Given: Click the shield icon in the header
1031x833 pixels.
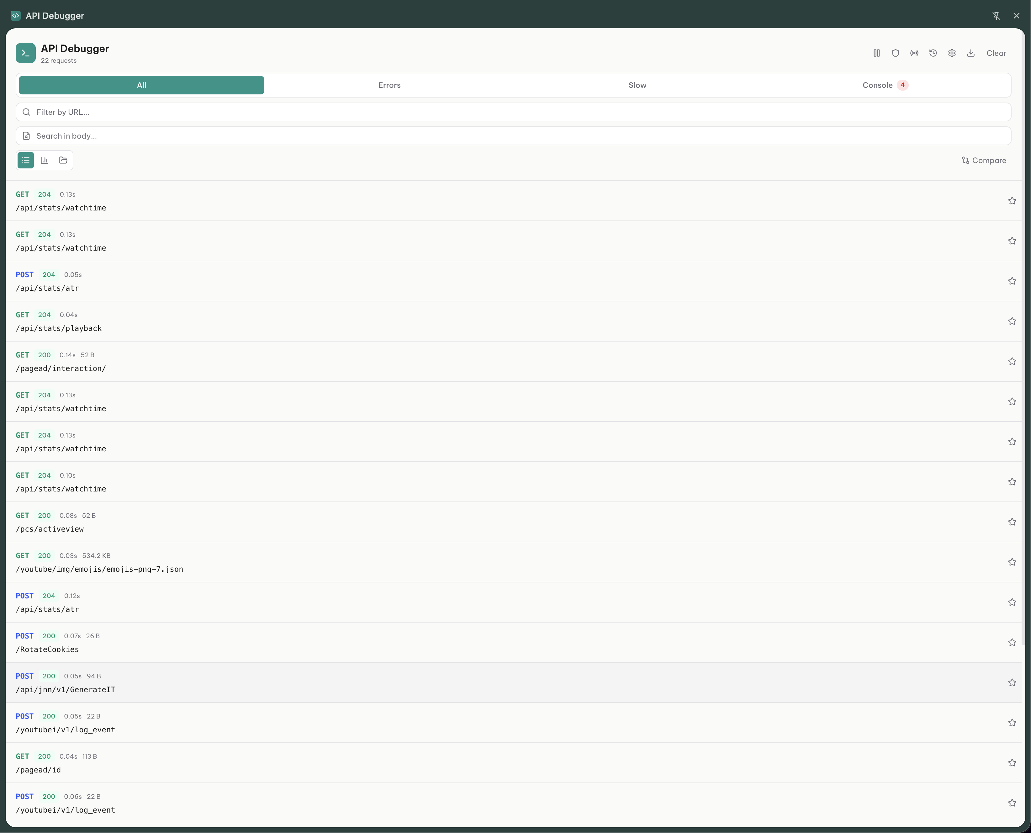Looking at the screenshot, I should [x=895, y=53].
